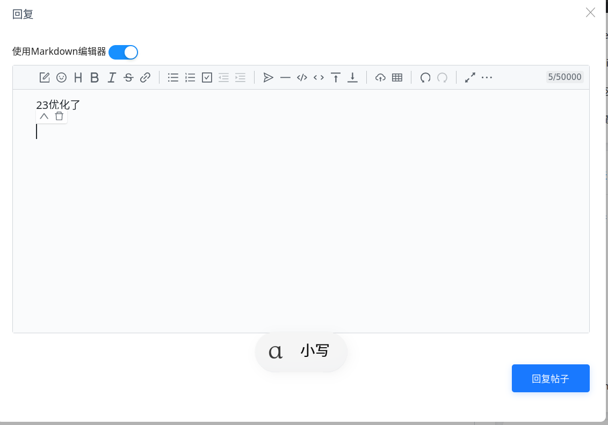Delete using the trash icon popup
The width and height of the screenshot is (608, 425).
coord(59,116)
